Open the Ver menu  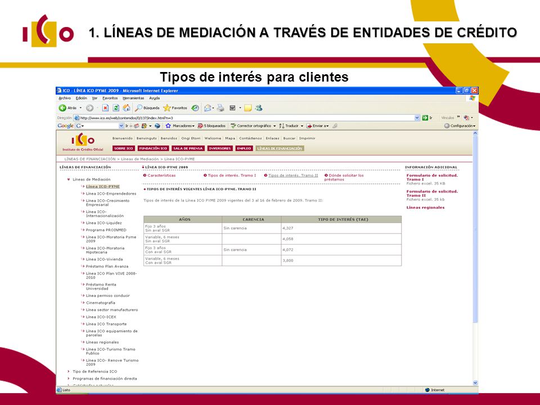click(x=94, y=98)
